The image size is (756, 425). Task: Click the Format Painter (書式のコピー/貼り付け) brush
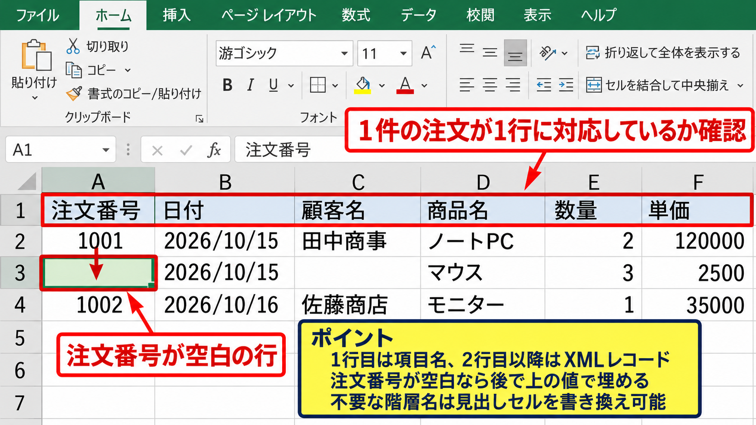point(74,93)
